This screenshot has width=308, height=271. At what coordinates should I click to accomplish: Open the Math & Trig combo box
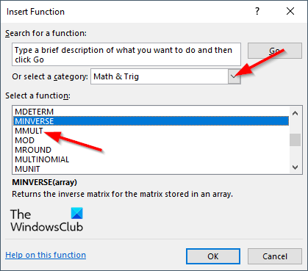click(x=165, y=76)
